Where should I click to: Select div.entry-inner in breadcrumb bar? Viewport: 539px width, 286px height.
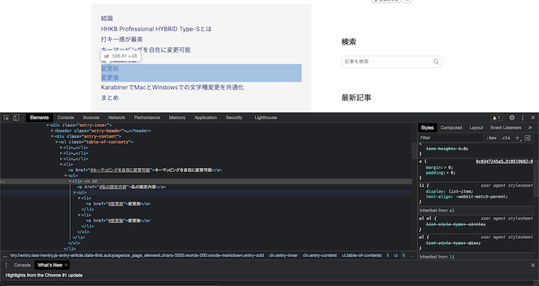click(283, 256)
